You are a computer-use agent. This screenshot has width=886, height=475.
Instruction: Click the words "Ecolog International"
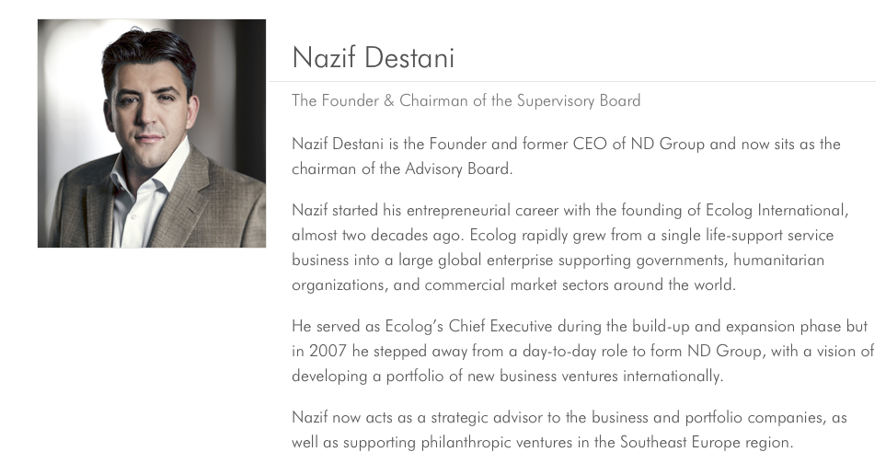tap(776, 211)
